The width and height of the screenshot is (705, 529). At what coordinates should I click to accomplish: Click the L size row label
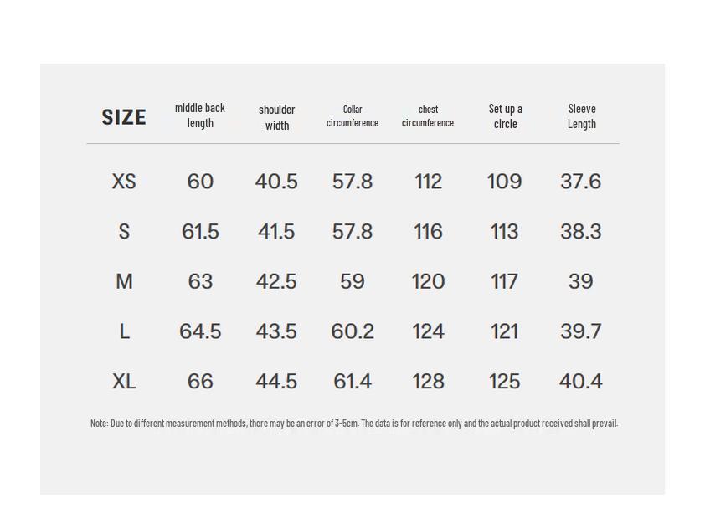coord(124,332)
